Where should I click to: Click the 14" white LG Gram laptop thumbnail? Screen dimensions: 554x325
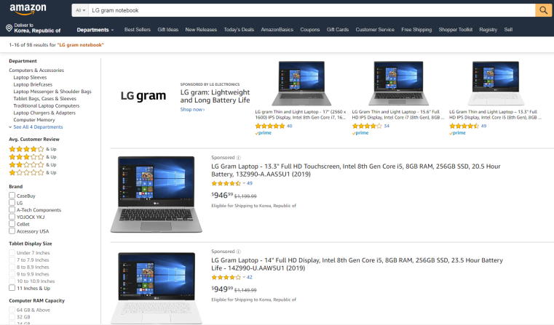pyautogui.click(x=157, y=287)
